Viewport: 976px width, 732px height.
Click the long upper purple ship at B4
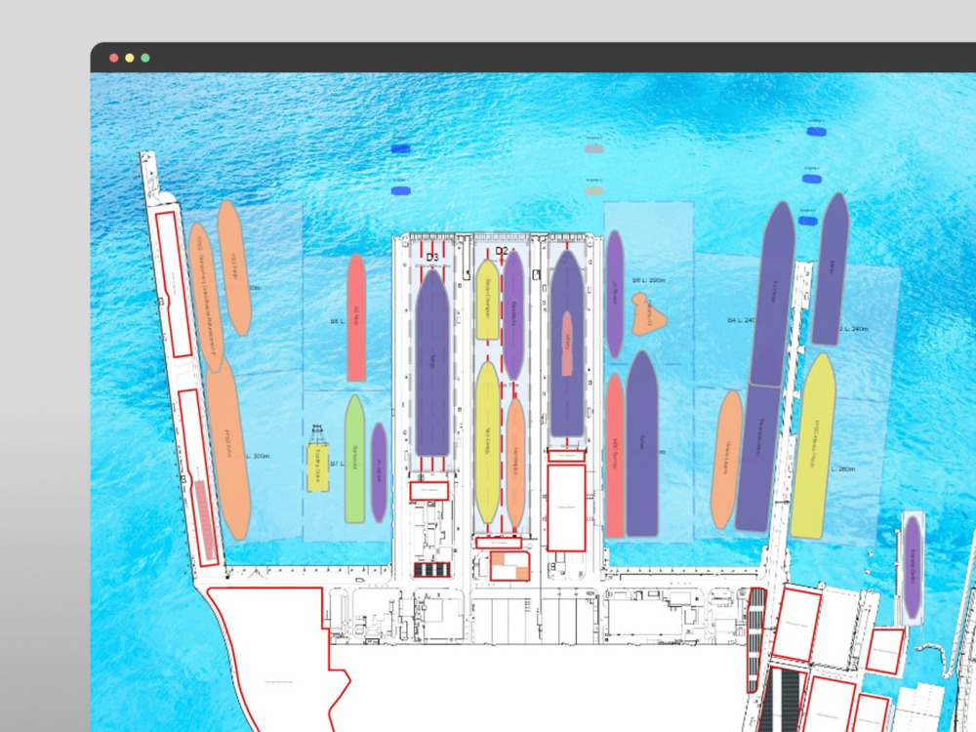click(x=772, y=293)
